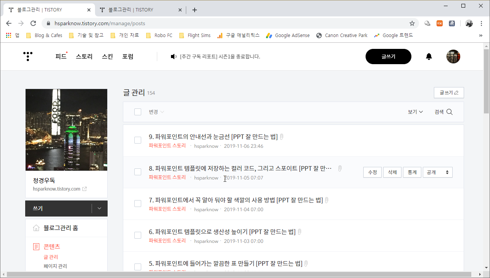Switch to the second 블로그관리 browser tab

[140, 10]
